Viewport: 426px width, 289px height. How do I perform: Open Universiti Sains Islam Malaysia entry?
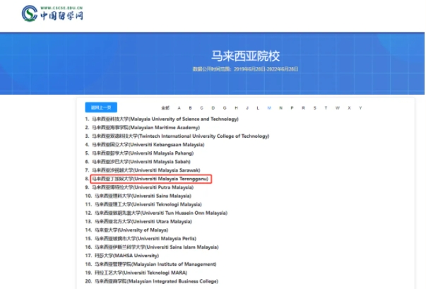click(x=157, y=247)
